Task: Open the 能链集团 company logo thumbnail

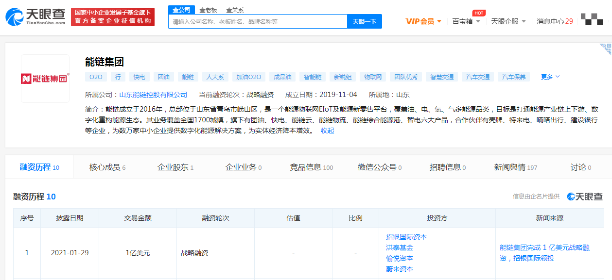Action: pos(45,79)
